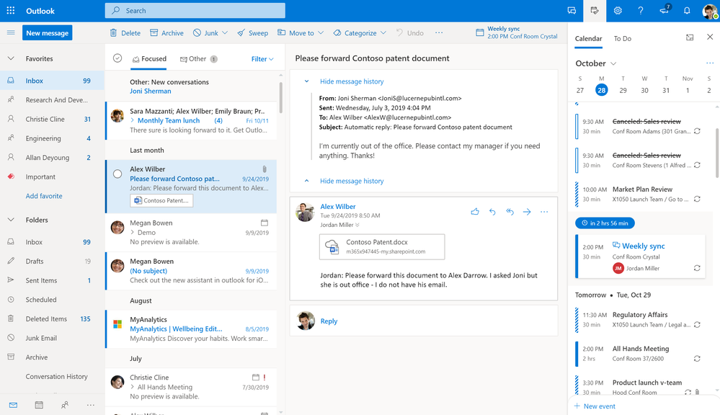The width and height of the screenshot is (720, 415).
Task: Open the Contoso Patent attachment chip in list
Action: pos(161,200)
